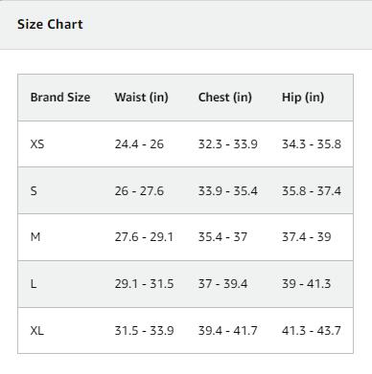Click the XS brand size cell
Viewport: 372px width, 374px height.
(37, 144)
